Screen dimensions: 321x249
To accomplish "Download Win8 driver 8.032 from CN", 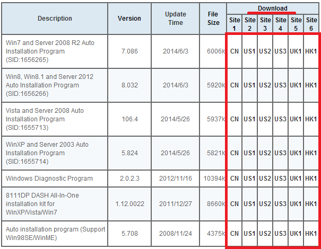I will (235, 85).
